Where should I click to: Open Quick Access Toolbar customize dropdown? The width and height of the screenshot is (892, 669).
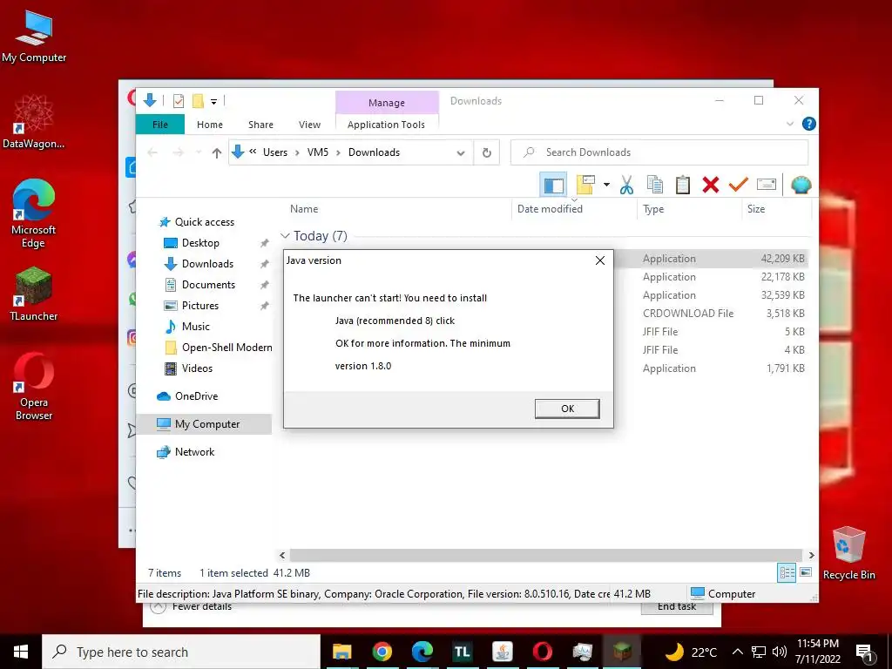(x=214, y=101)
